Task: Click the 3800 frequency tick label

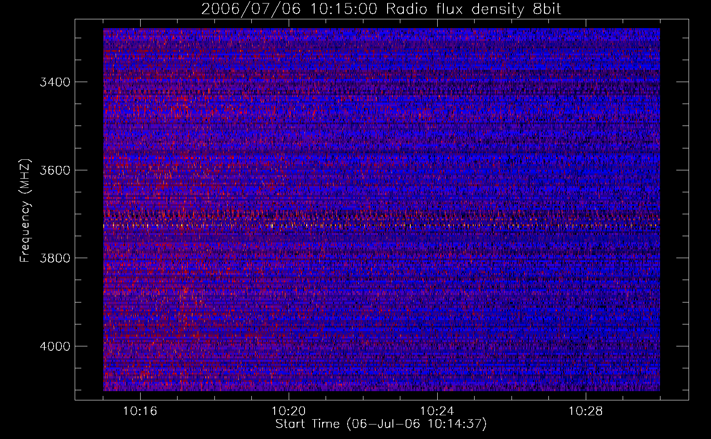Action: tap(55, 258)
